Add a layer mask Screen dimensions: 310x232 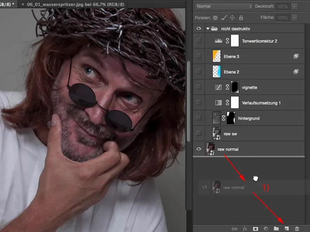(x=255, y=229)
